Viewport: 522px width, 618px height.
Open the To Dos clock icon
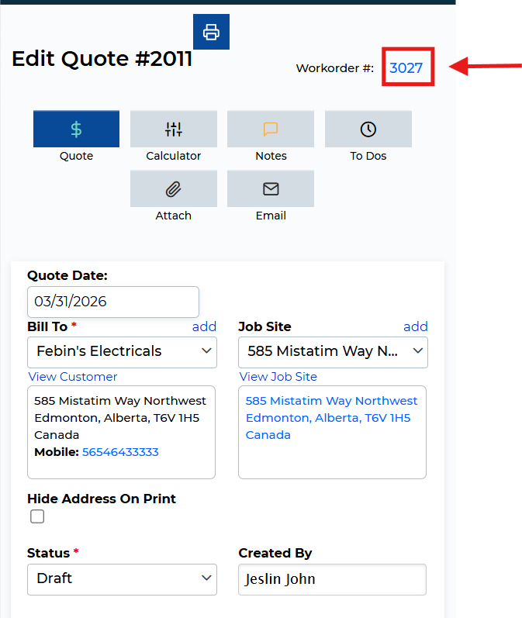(368, 129)
